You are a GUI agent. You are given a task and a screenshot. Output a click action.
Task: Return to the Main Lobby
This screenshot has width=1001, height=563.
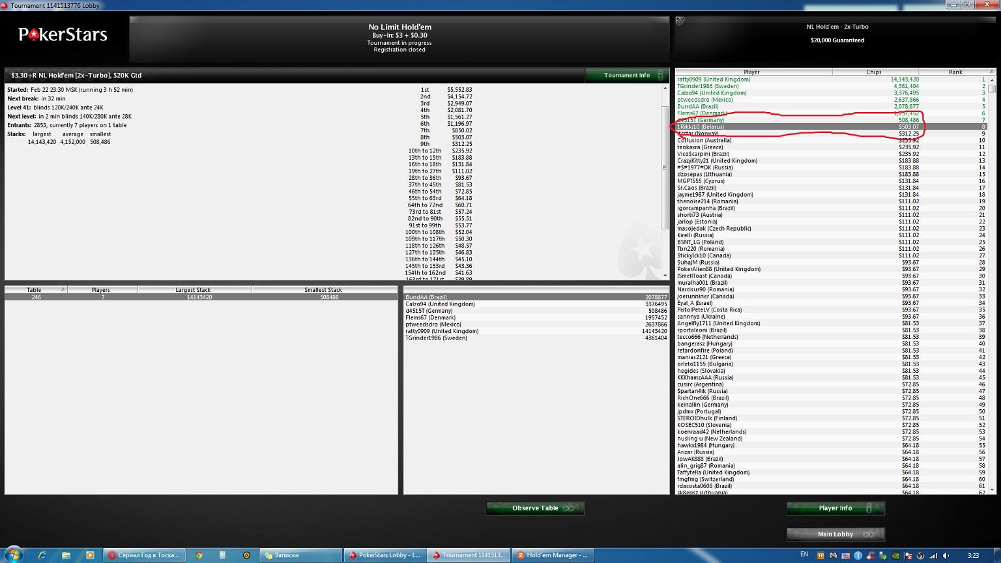(x=835, y=534)
